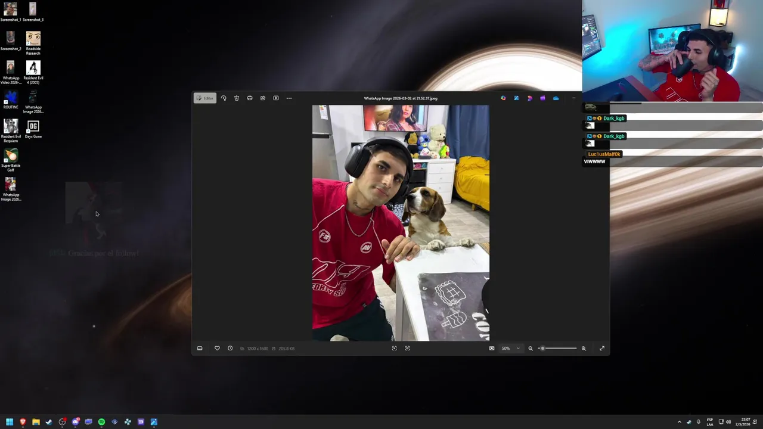The height and width of the screenshot is (429, 763).
Task: Toggle the filmstrip view icon
Action: click(200, 349)
